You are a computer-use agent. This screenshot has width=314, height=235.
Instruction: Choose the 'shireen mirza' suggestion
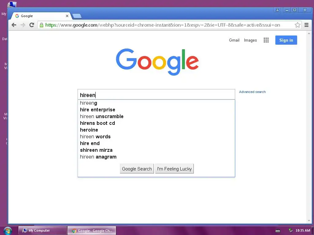[156, 150]
